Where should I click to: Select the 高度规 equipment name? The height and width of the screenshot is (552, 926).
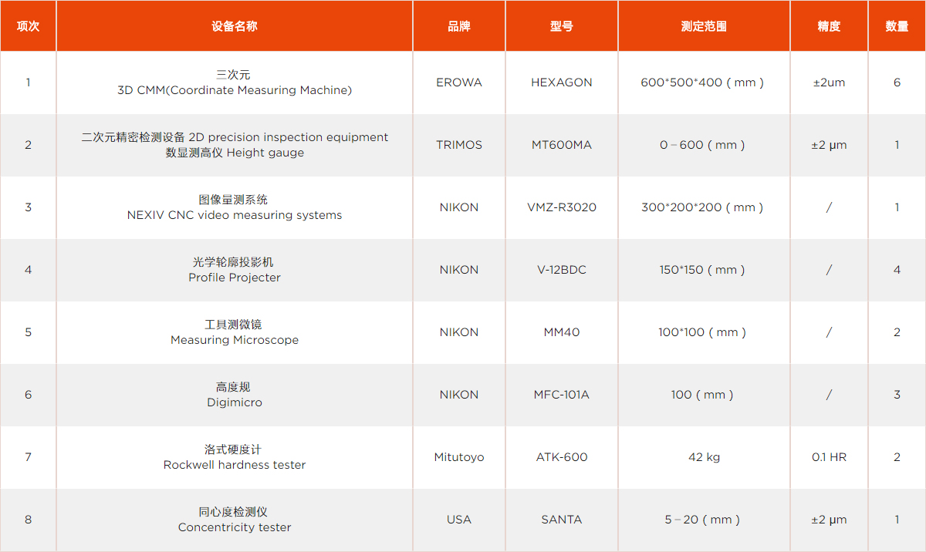tap(234, 387)
